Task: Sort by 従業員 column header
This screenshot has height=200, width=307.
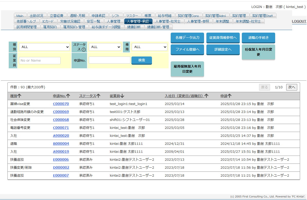Action: coord(117,96)
